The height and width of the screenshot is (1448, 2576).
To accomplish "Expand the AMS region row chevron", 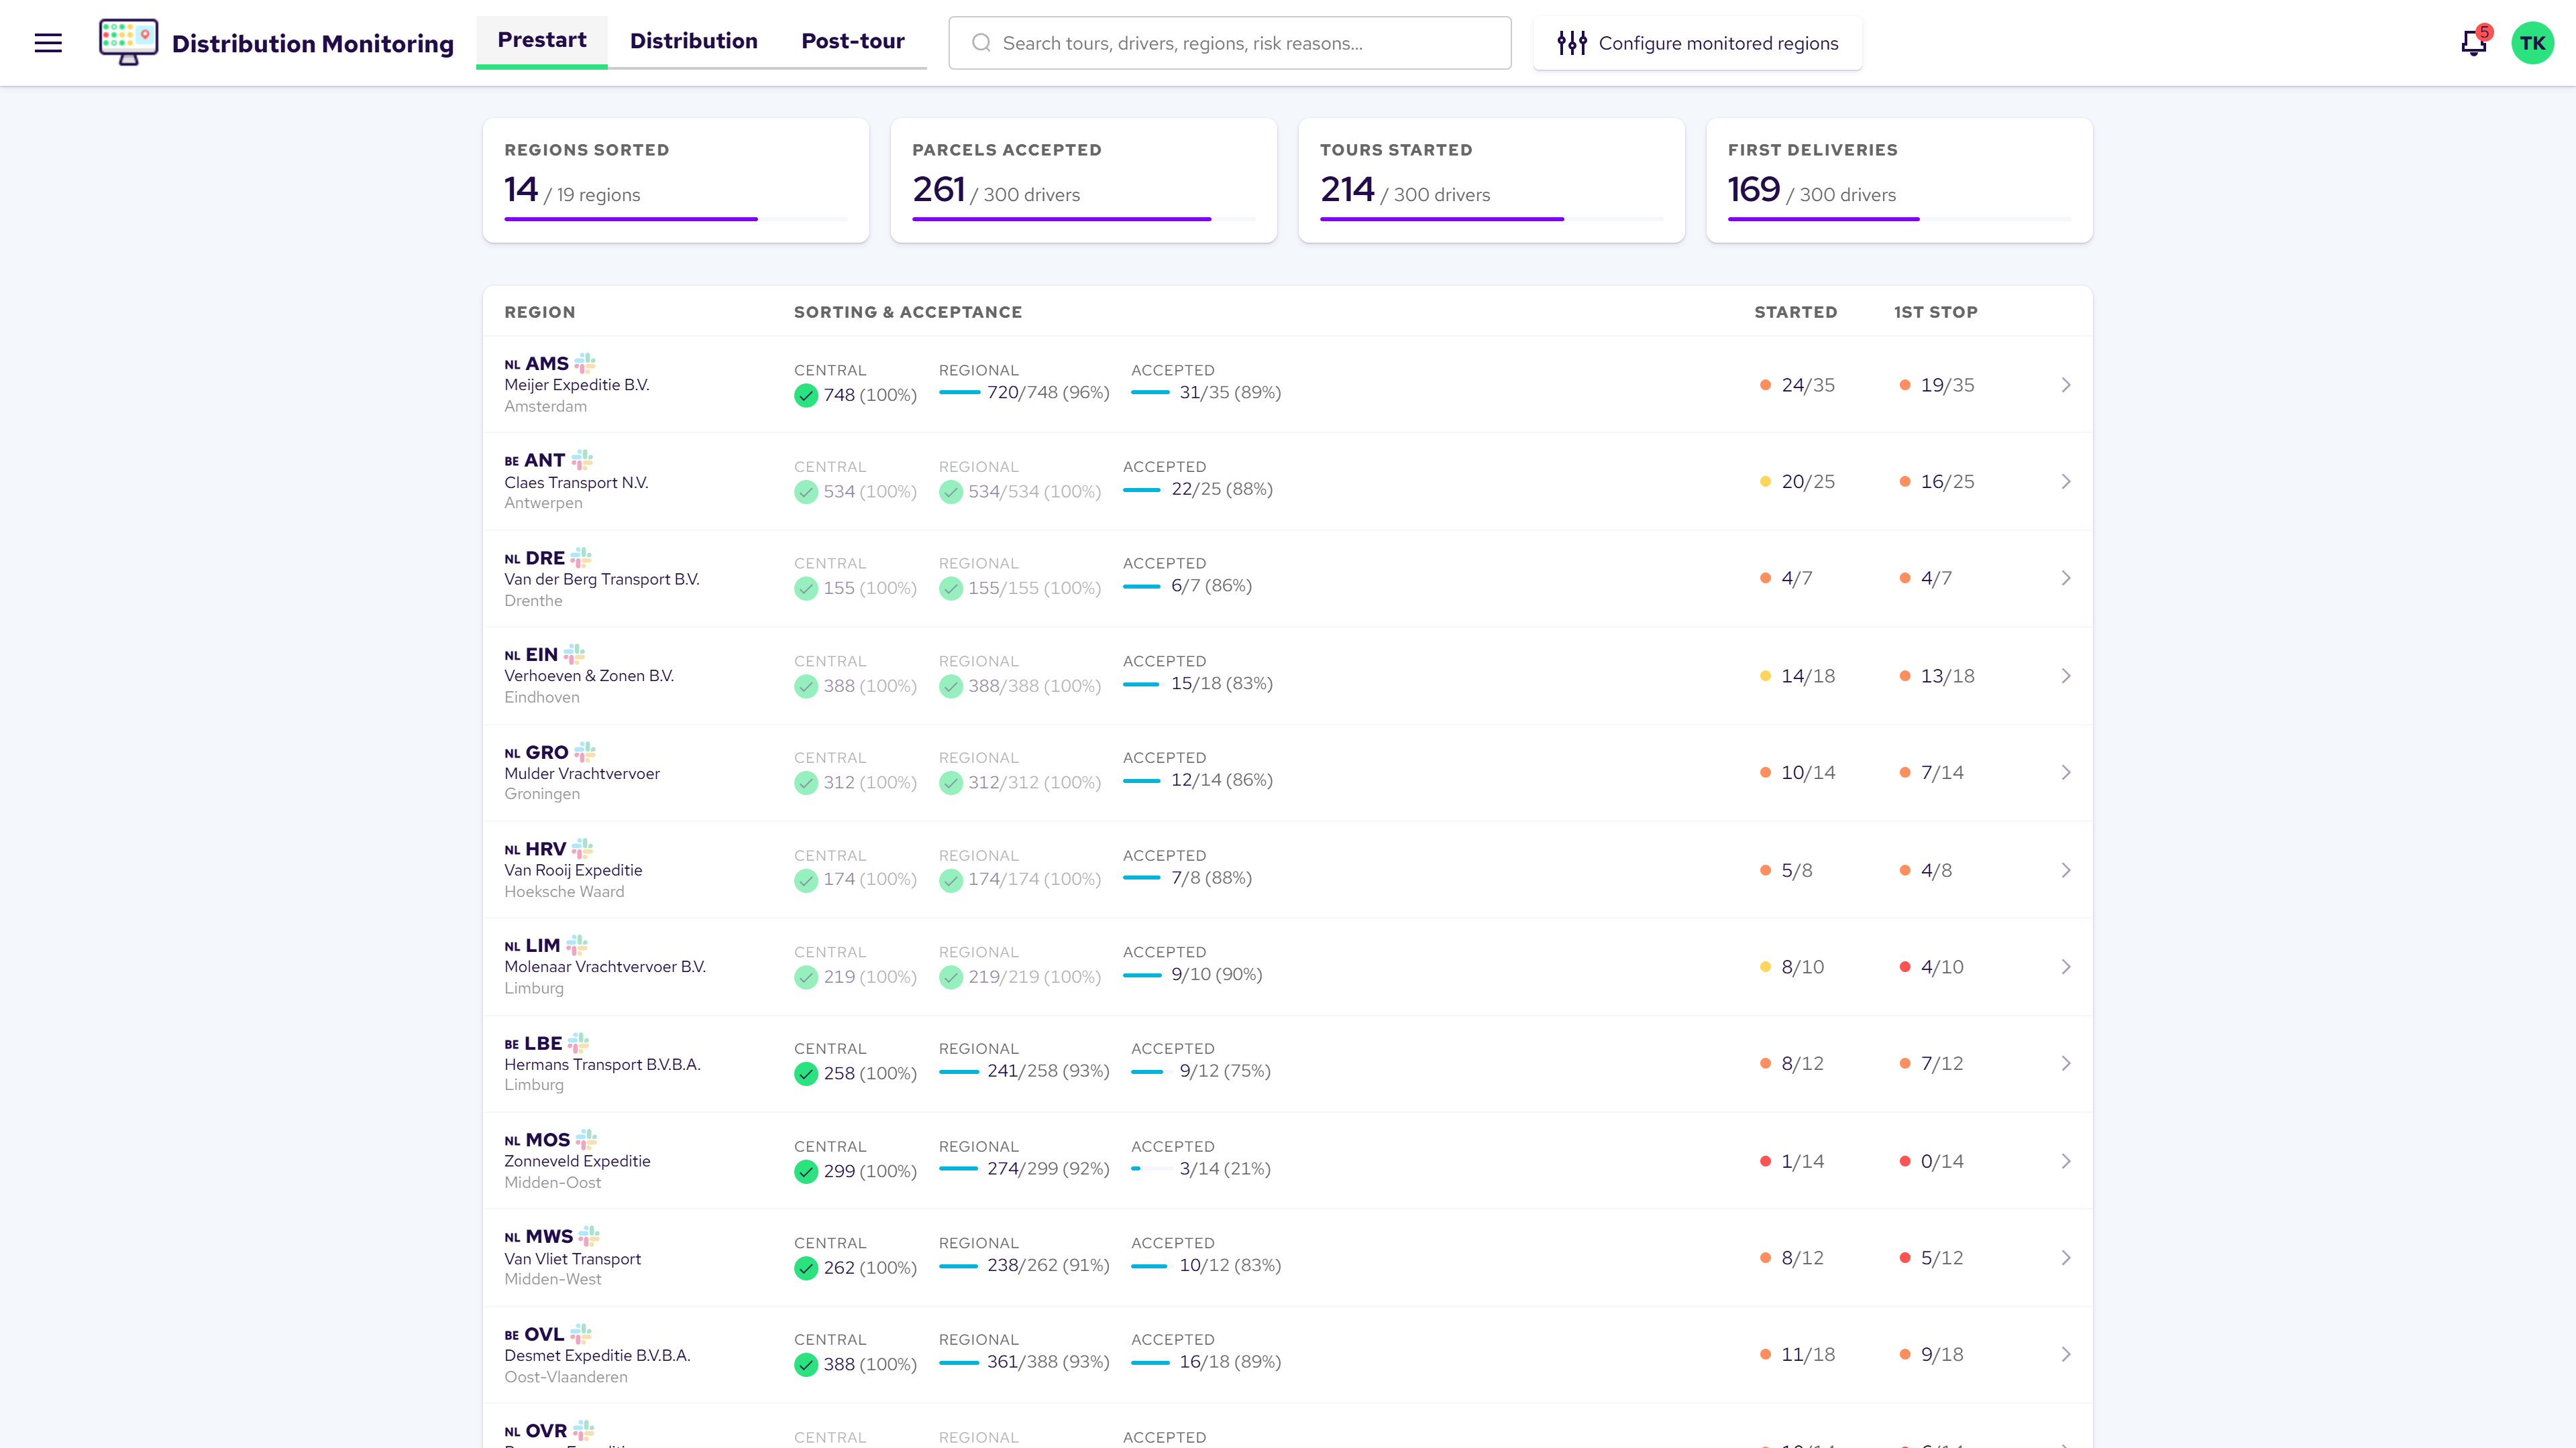I will pyautogui.click(x=2066, y=385).
